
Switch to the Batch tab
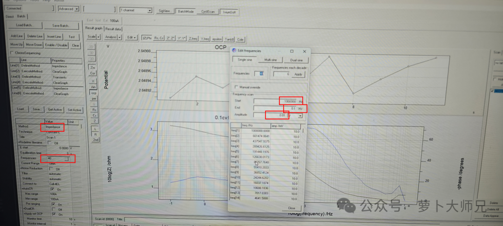[x=21, y=16]
